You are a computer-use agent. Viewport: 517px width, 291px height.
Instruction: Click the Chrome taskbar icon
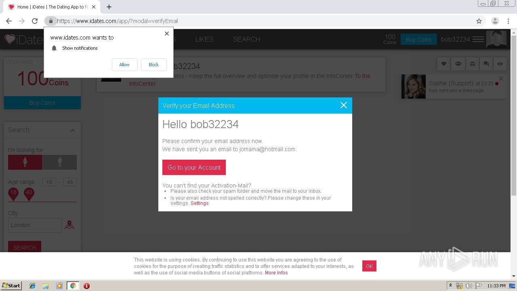[73, 286]
